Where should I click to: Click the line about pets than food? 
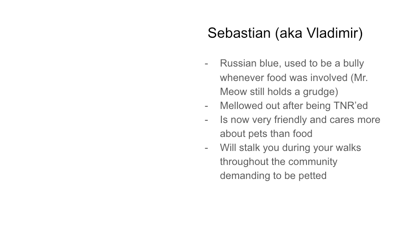266,134
